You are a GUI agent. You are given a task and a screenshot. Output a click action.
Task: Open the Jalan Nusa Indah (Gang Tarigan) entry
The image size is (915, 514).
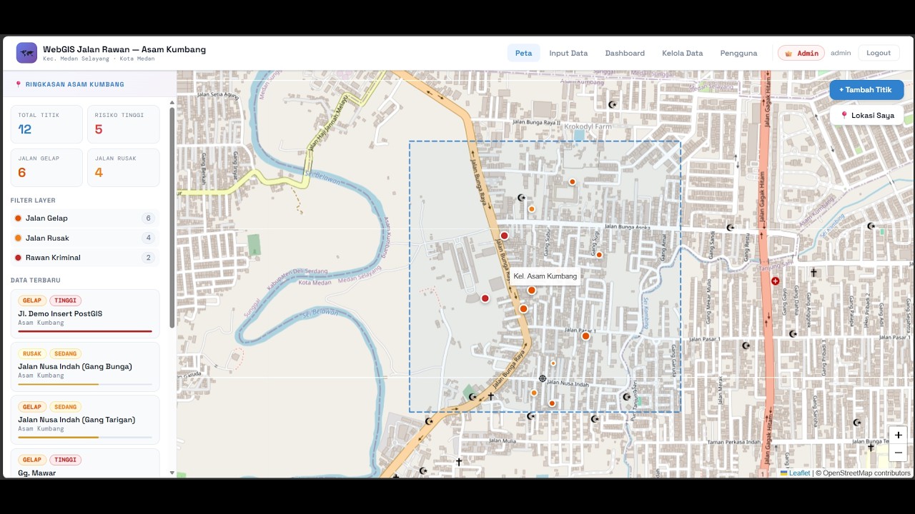tap(85, 420)
